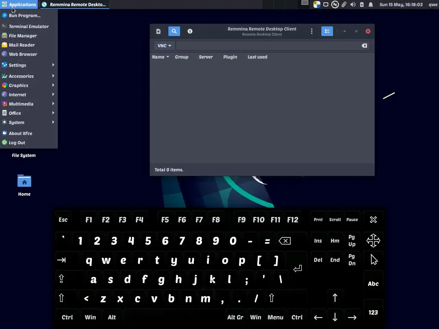Sort by Last used column header
The width and height of the screenshot is (439, 329).
(257, 57)
